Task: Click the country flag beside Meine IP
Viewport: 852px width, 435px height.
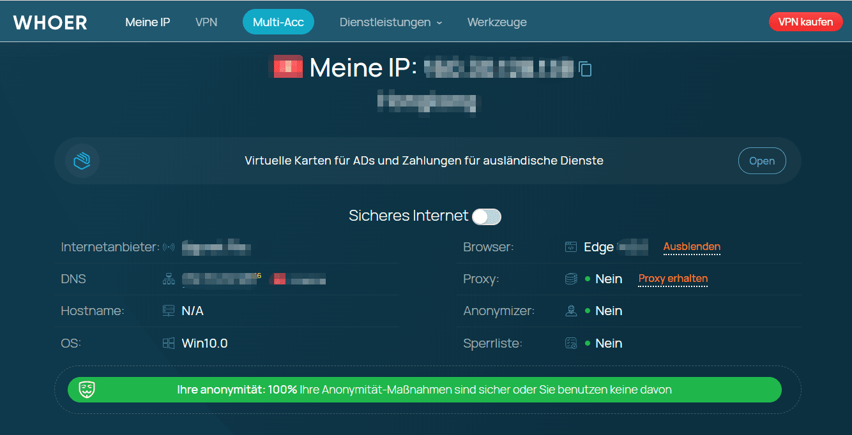Action: (288, 67)
